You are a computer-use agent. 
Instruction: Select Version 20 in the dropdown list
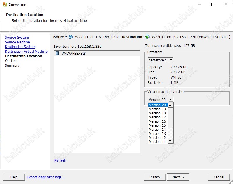tap(158, 105)
